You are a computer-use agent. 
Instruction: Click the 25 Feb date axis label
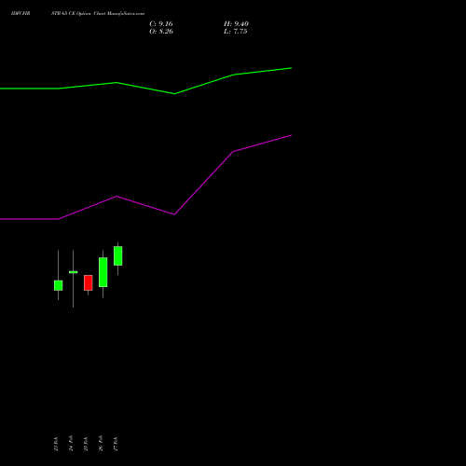click(x=86, y=444)
